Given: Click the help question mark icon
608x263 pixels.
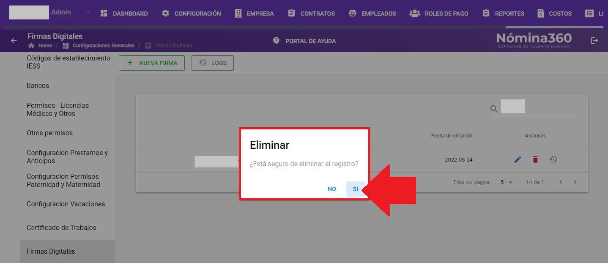Looking at the screenshot, I should point(276,41).
